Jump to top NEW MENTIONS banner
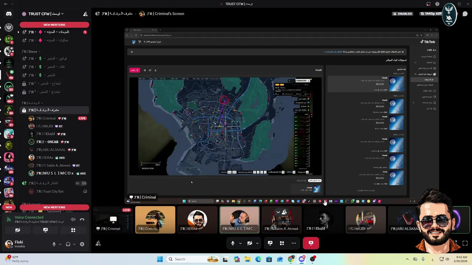The width and height of the screenshot is (472, 265). (x=54, y=25)
